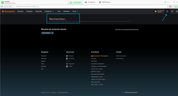Expand Français (France) language dropdown

click(x=130, y=92)
